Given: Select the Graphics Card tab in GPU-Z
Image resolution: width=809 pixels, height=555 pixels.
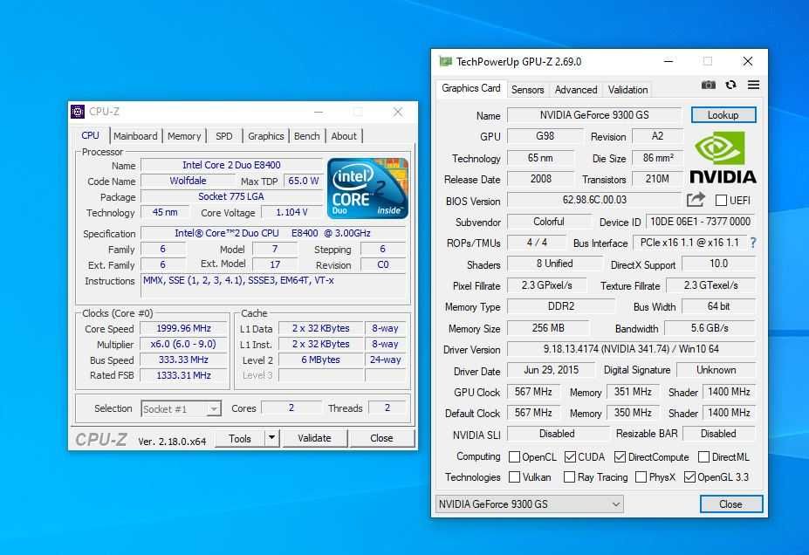Looking at the screenshot, I should [471, 88].
